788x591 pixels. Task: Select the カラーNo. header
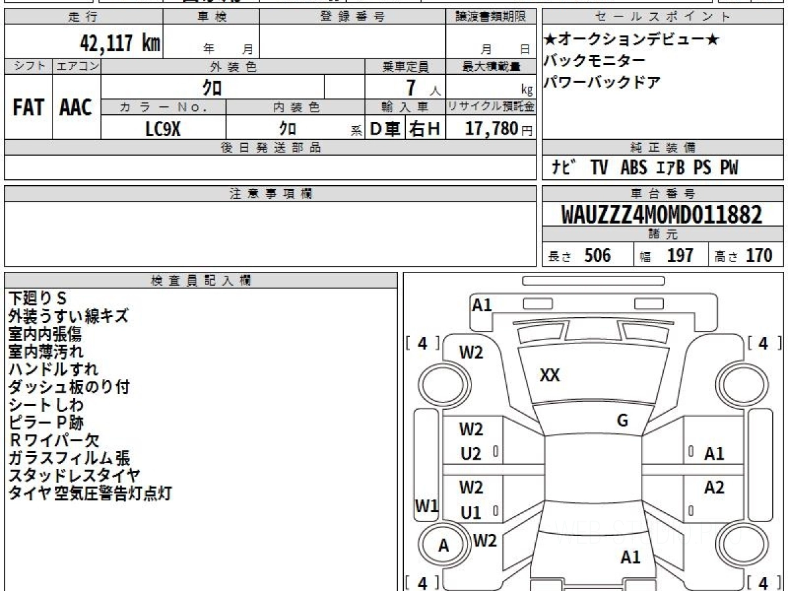tap(164, 107)
